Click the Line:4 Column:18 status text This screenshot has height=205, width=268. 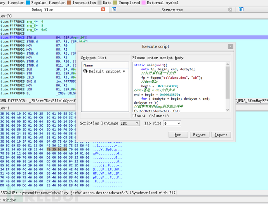coord(150,116)
